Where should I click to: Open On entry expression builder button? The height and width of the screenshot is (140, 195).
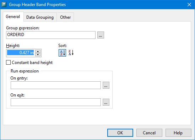(x=106, y=85)
